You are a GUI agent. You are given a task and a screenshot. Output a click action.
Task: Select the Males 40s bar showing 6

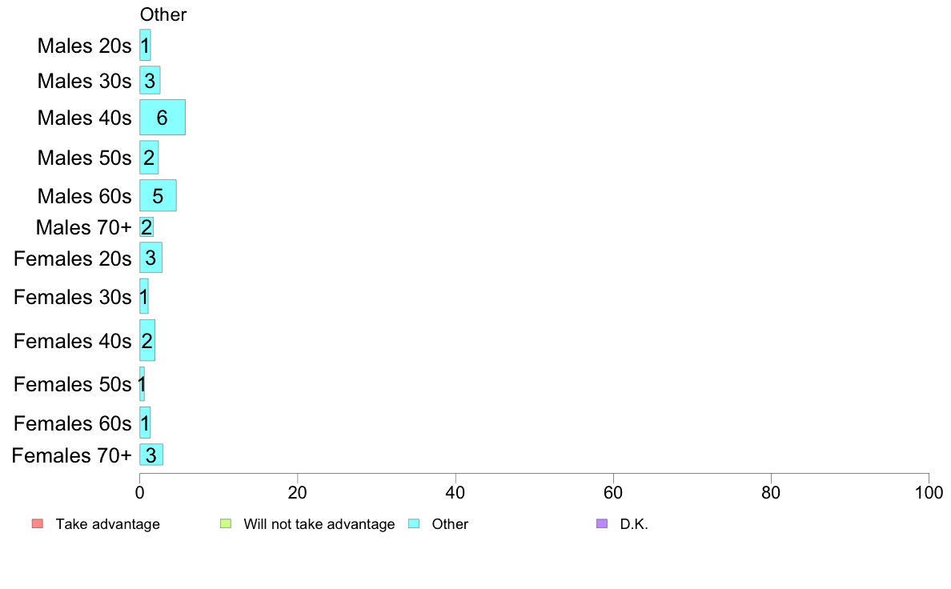point(163,117)
